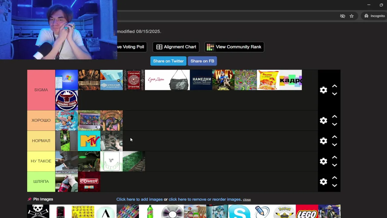
Task: Pick the Comedy Club logo image
Action: 89,182
